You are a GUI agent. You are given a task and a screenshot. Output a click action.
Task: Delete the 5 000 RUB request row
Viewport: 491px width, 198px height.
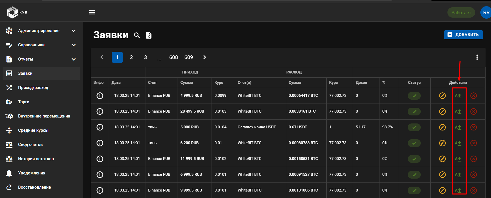pyautogui.click(x=473, y=127)
